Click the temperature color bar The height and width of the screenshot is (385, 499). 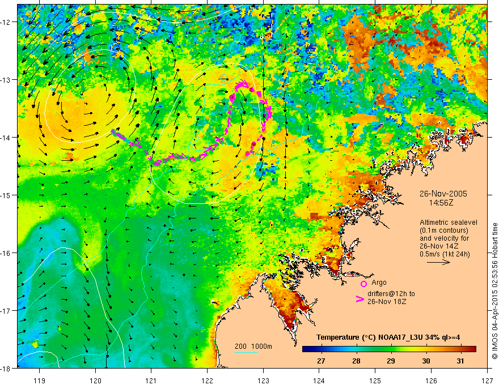point(389,349)
